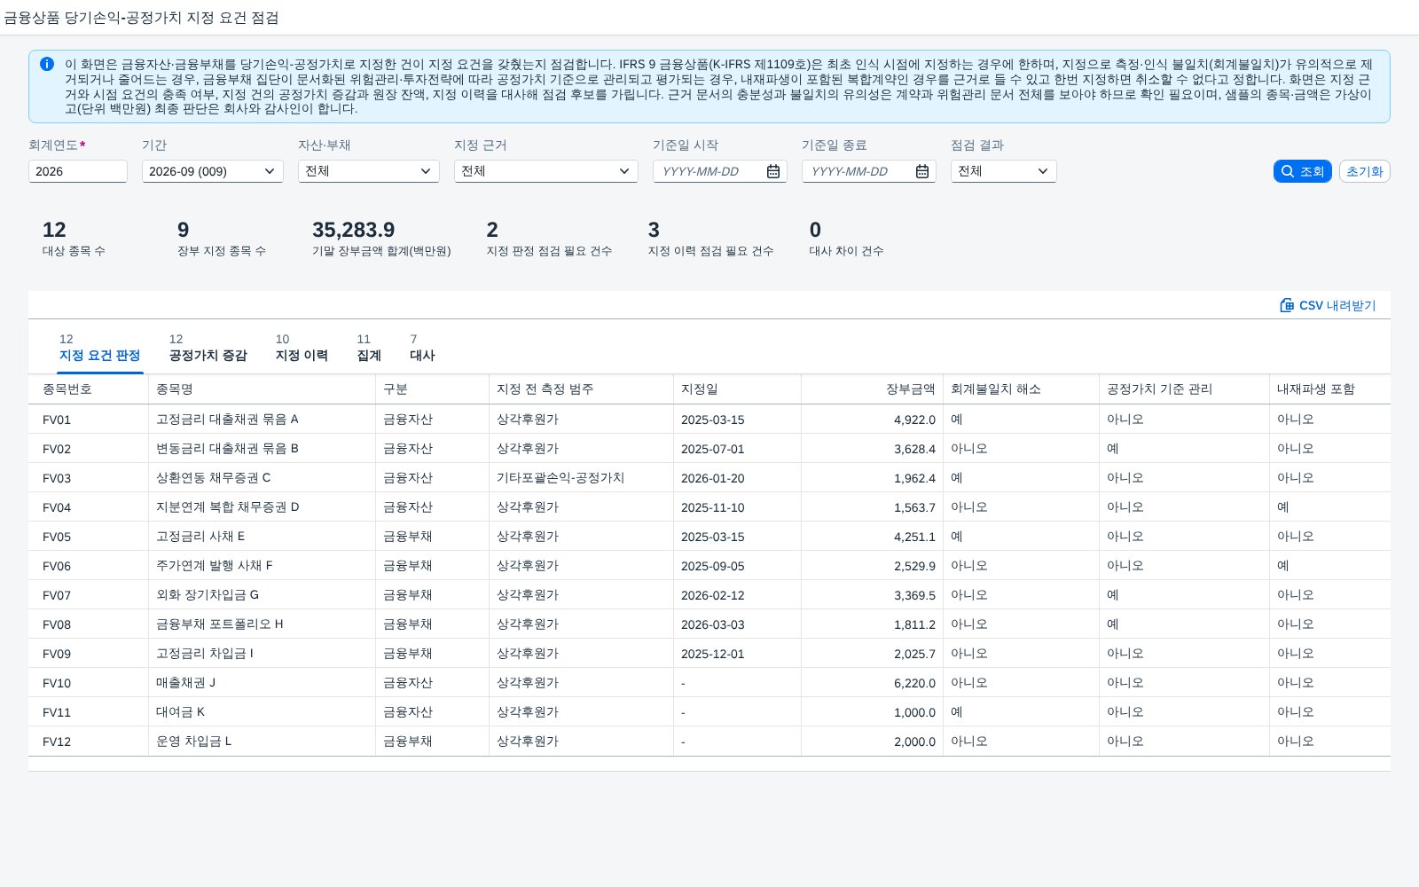Screen dimensions: 1419x887
Task: Click the 지정 판정 점검 필요 건수 KPI
Action: 549,239
